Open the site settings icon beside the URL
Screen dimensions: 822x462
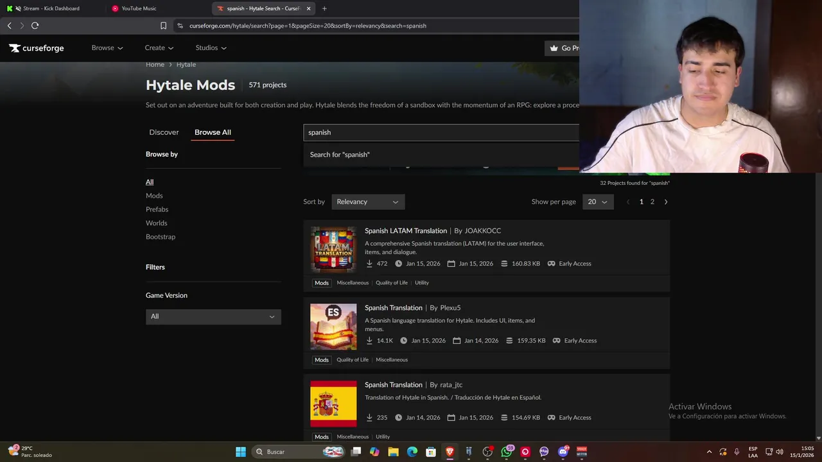point(180,26)
